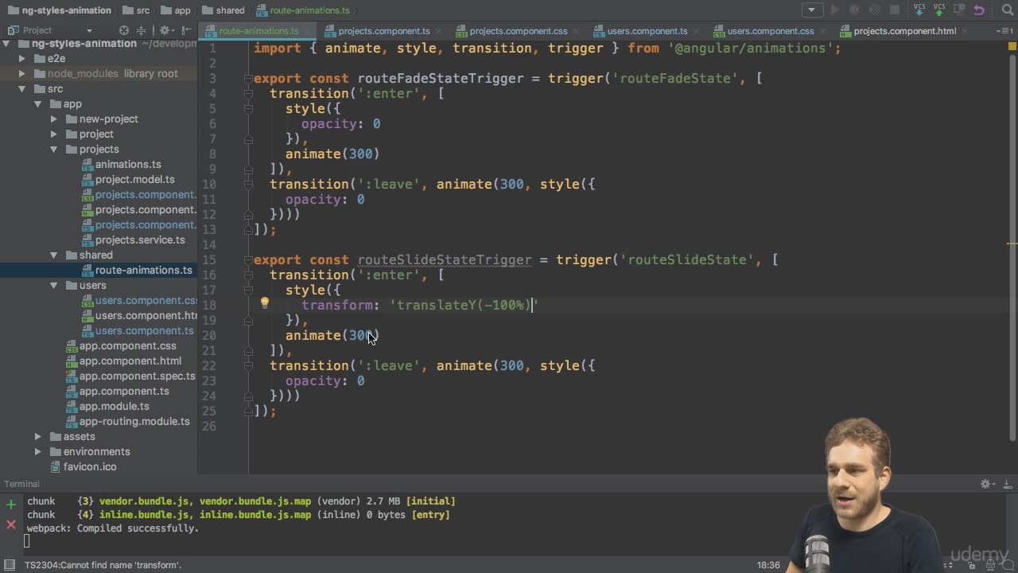This screenshot has height=573, width=1018.
Task: Click the VCS Update Project icon
Action: [x=919, y=10]
